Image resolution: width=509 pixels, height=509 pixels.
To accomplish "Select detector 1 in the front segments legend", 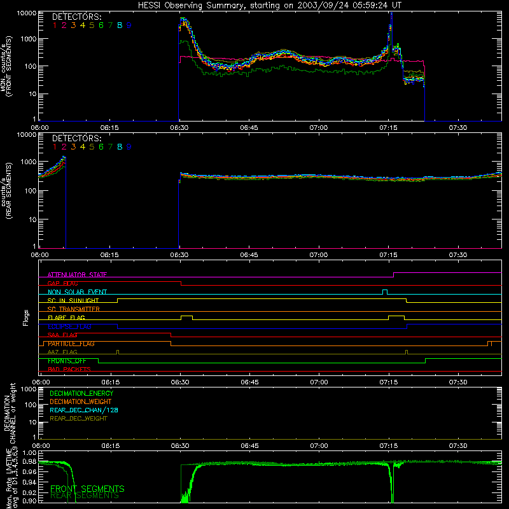I will (55, 25).
